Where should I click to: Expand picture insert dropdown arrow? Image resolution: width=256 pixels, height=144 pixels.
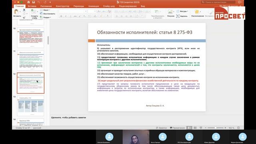click(x=174, y=12)
